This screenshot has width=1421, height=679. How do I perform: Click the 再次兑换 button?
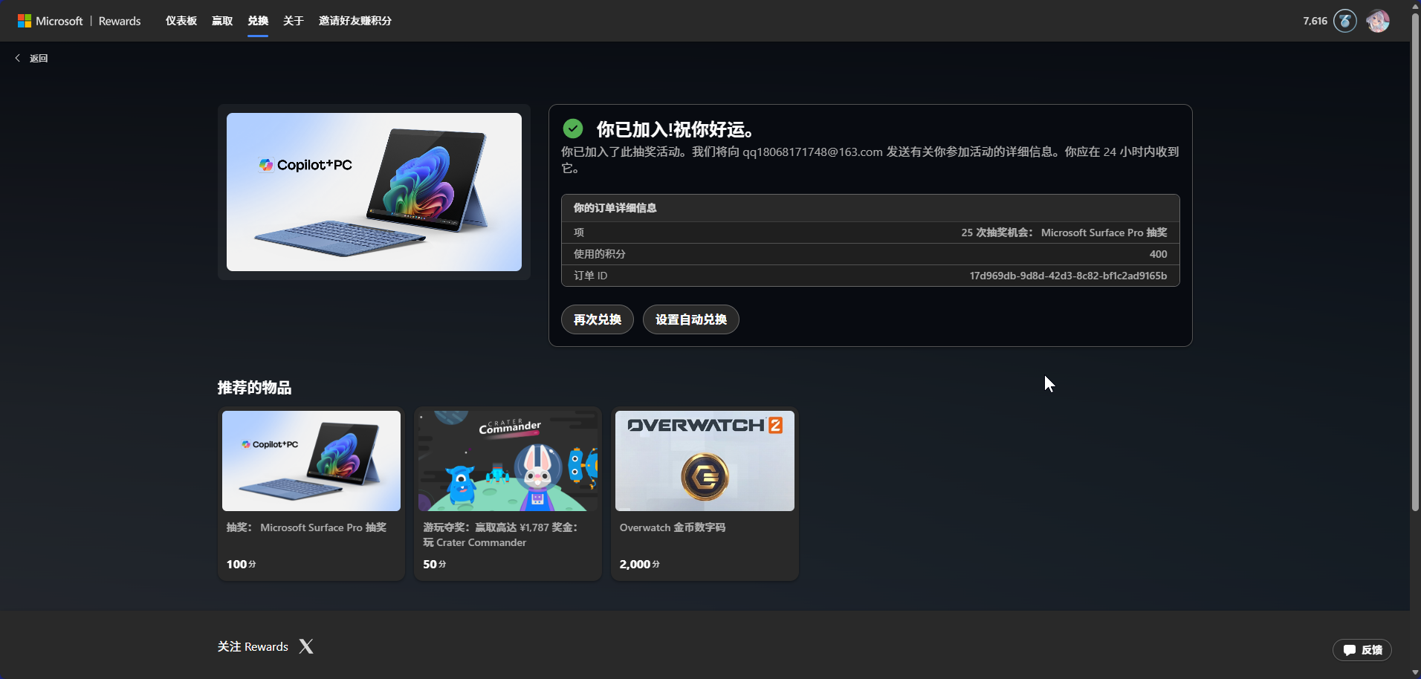click(598, 319)
